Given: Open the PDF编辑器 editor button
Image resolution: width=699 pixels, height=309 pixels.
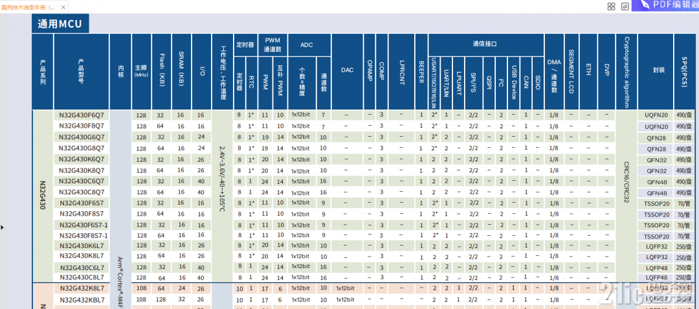Looking at the screenshot, I should [x=665, y=5].
